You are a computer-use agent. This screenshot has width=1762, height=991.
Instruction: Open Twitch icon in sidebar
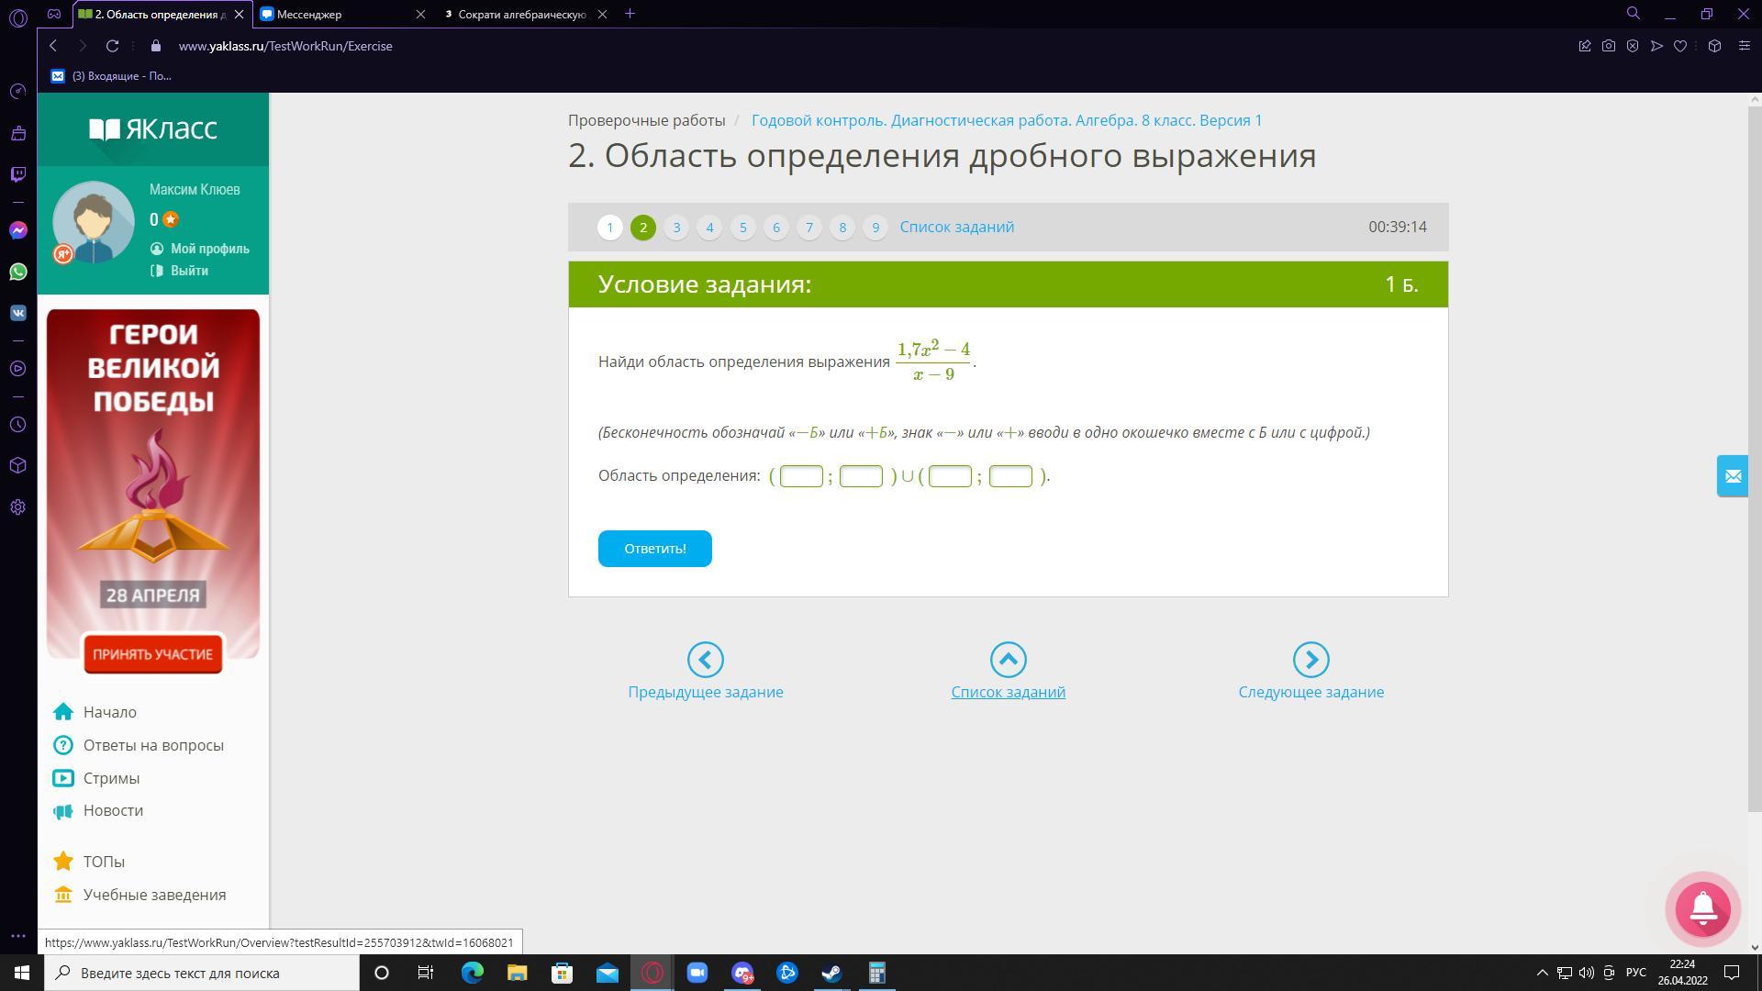[x=17, y=174]
